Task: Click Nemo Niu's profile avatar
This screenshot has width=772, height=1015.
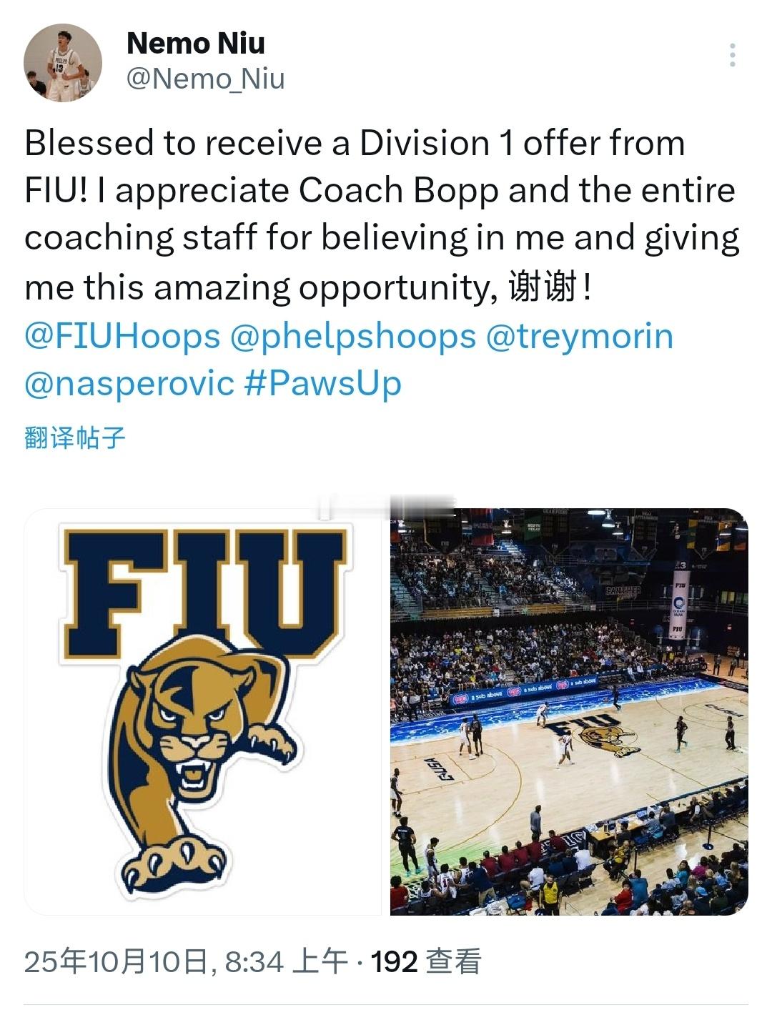Action: tap(63, 63)
